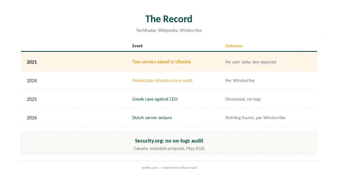Viewport: 338px width, 173px height.
Task: Click 'No user data; key exposed' outcome
Action: [251, 62]
